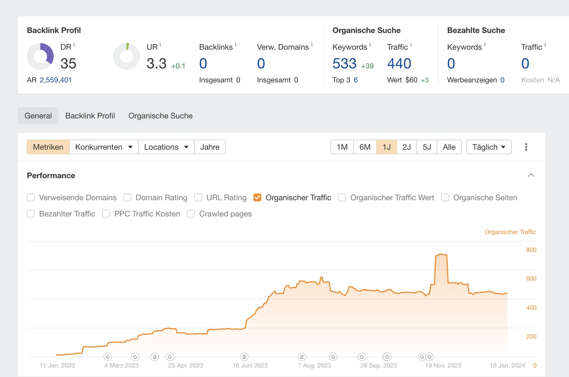The height and width of the screenshot is (377, 569).
Task: Switch to the General tab
Action: (x=38, y=116)
